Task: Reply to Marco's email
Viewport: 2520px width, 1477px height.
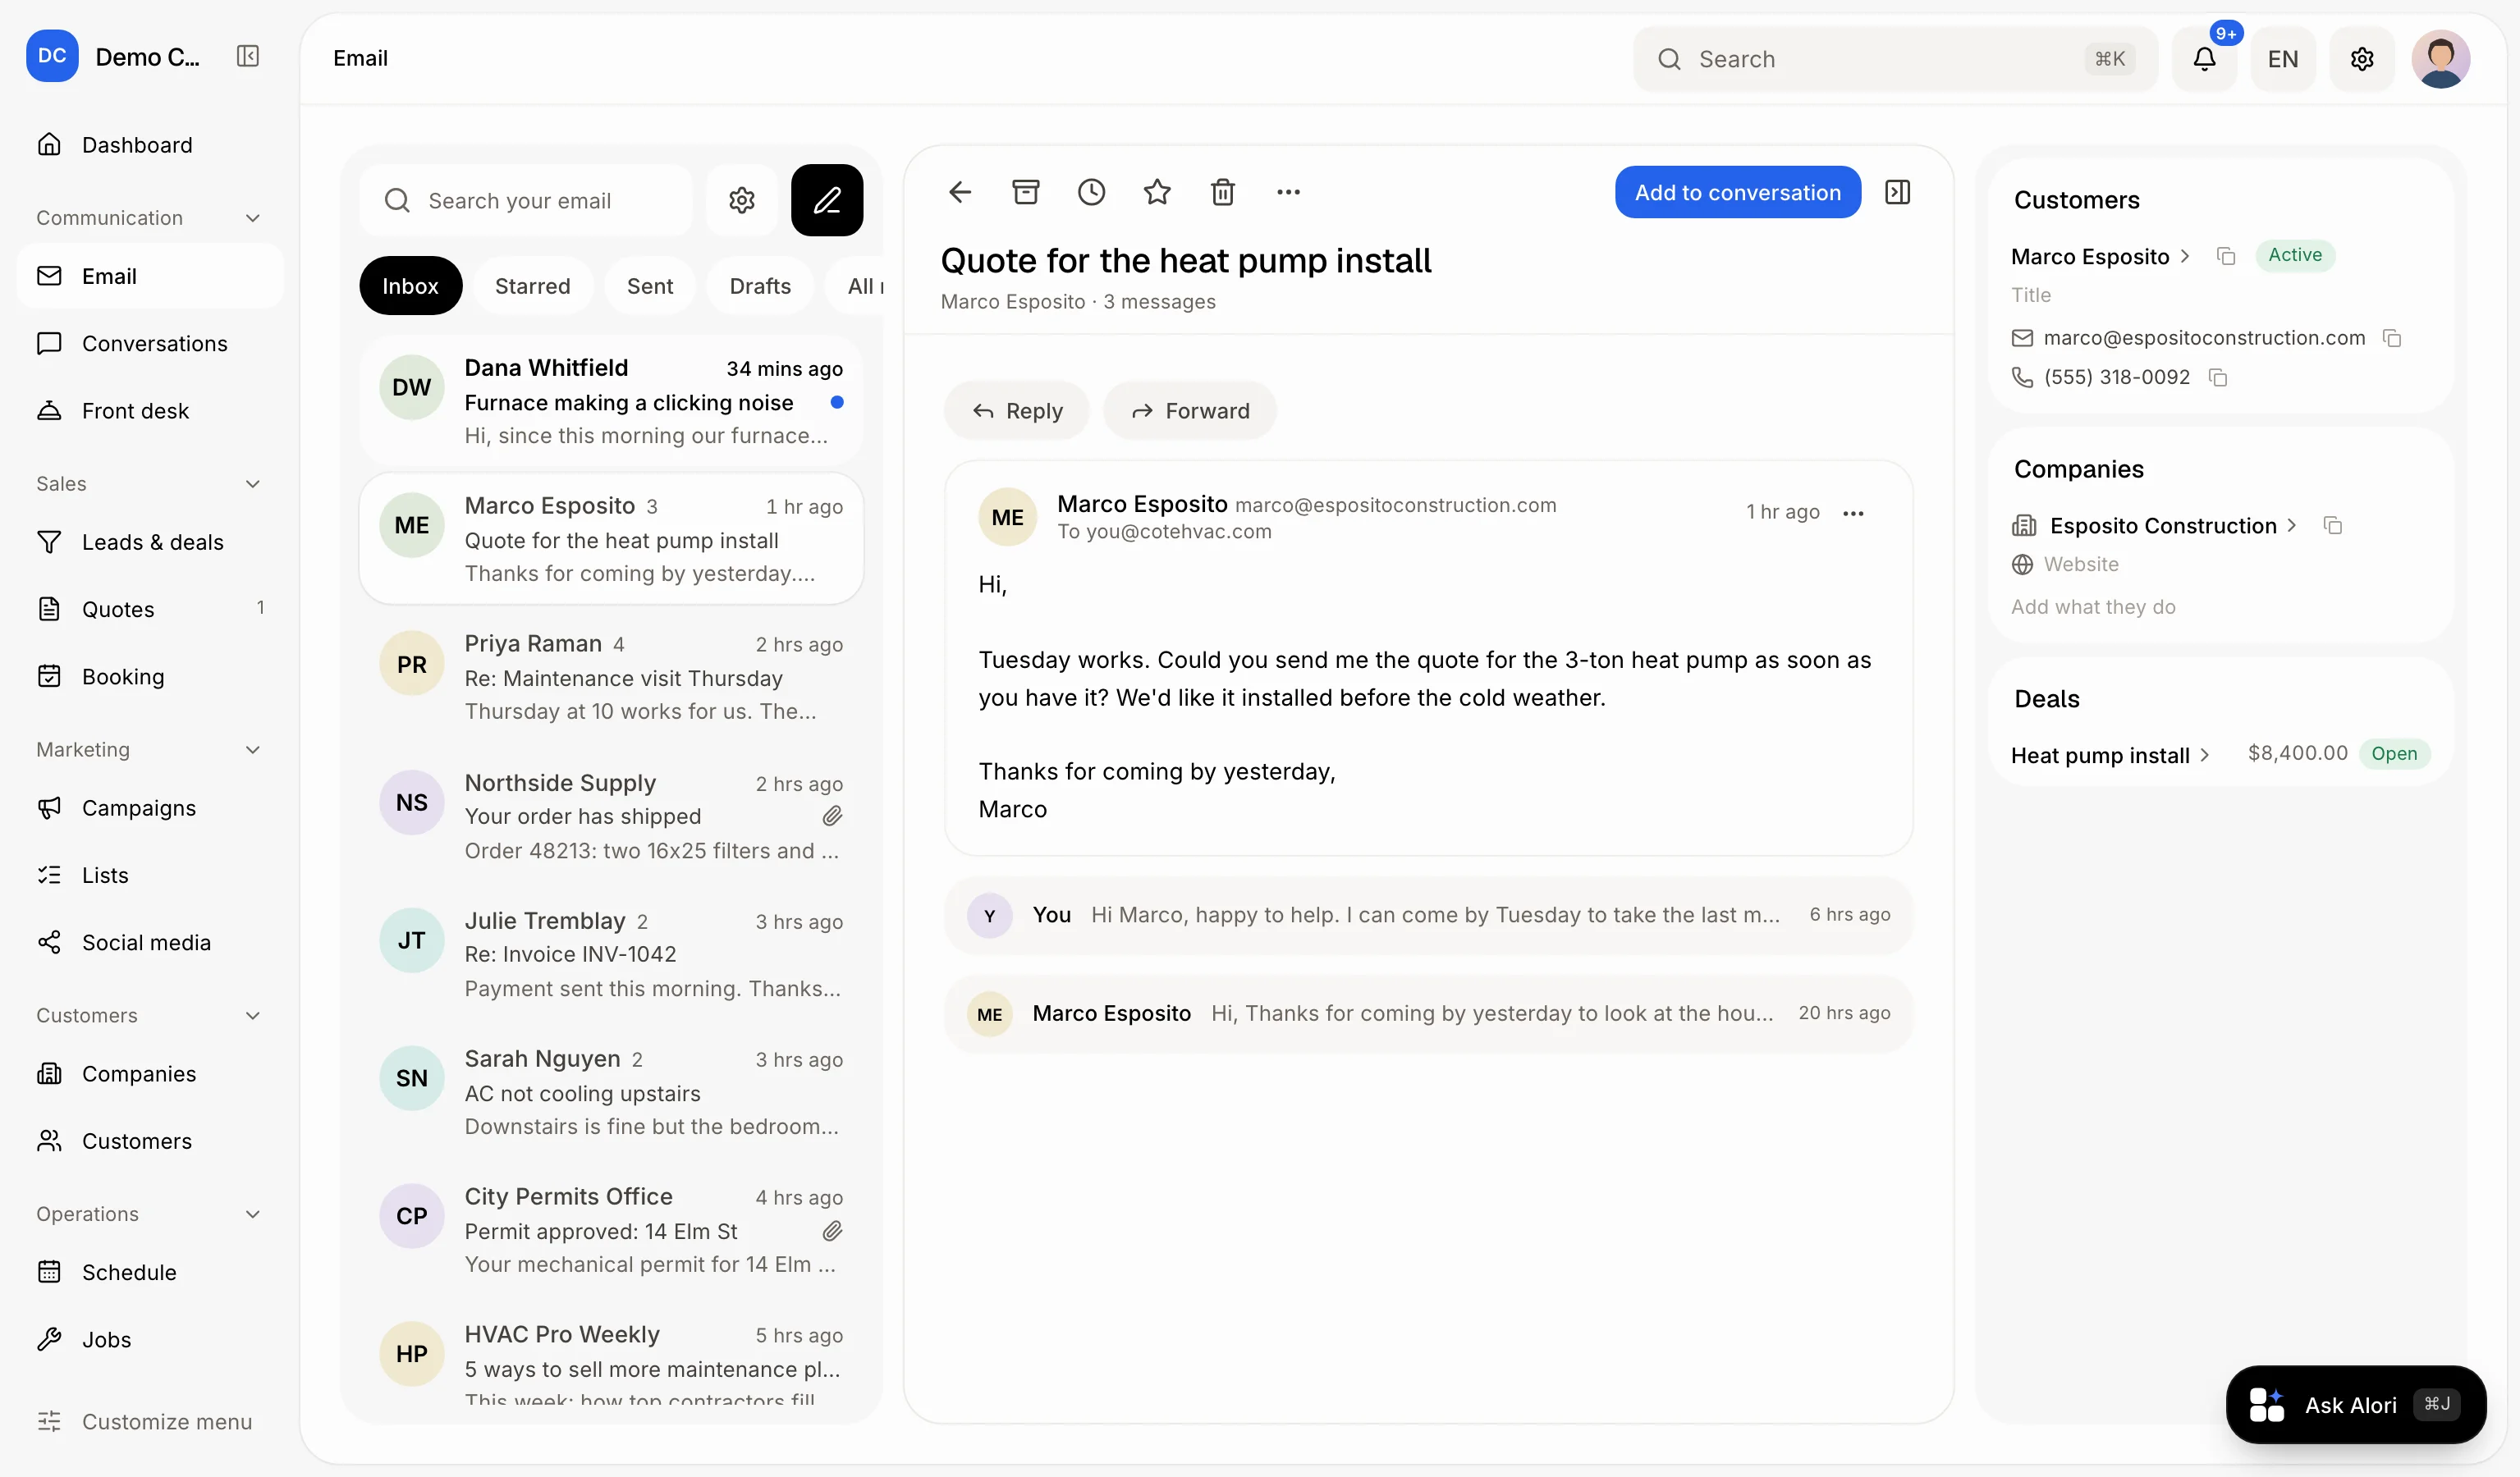Action: click(x=1017, y=411)
